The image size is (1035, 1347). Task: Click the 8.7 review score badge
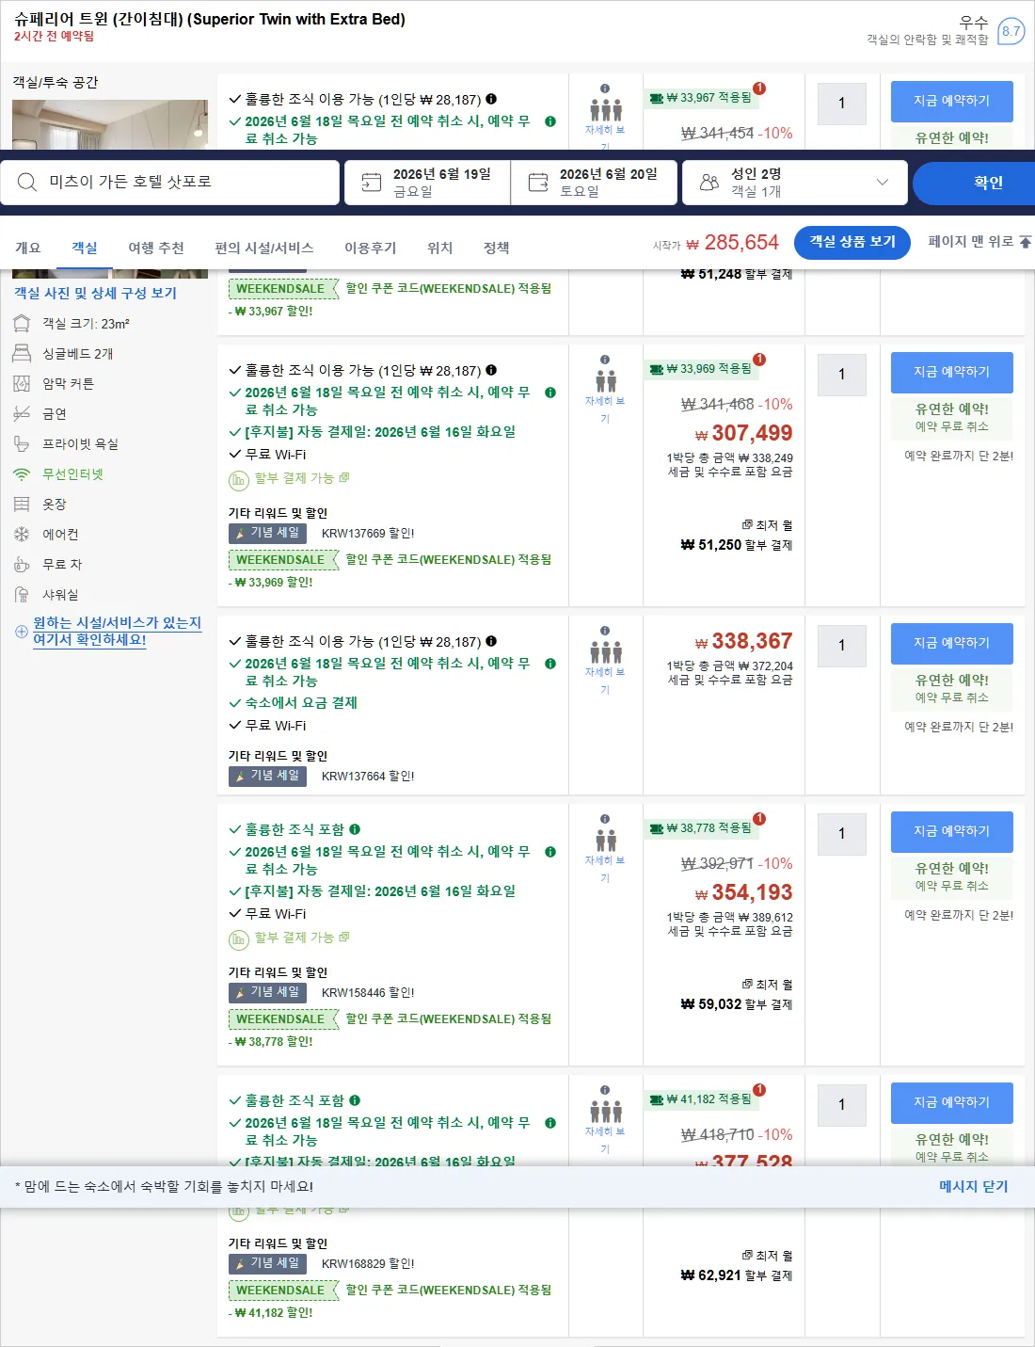coord(1011,31)
